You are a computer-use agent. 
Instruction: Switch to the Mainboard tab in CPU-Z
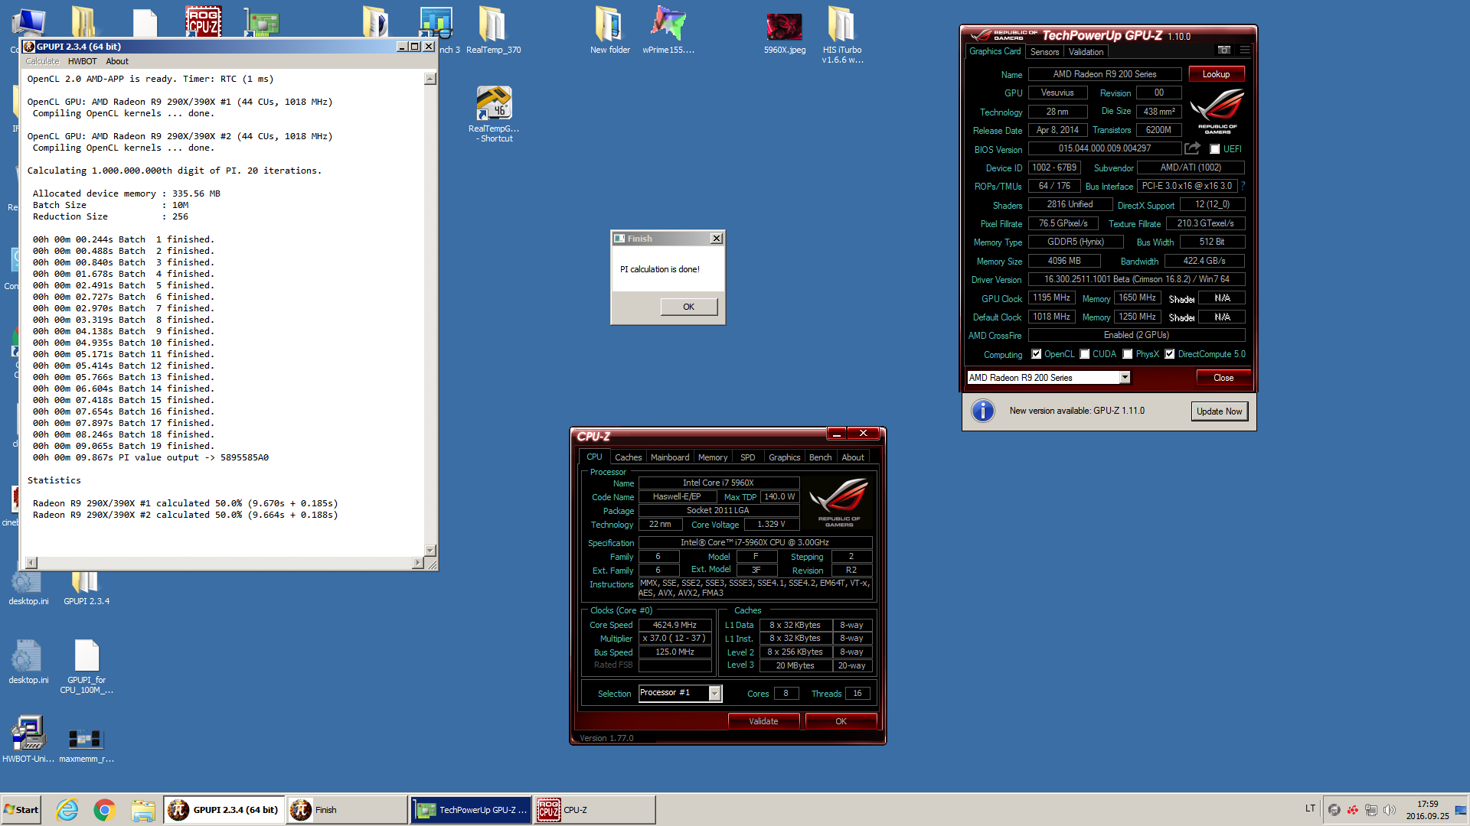pos(670,457)
